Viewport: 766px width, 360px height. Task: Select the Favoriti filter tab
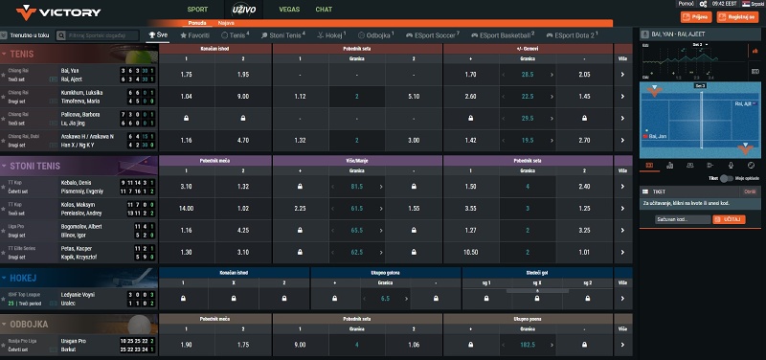pyautogui.click(x=195, y=35)
